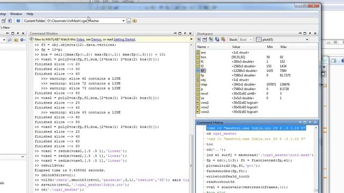
Task: Open the Video link in MATLAB banner
Action: click(x=80, y=39)
